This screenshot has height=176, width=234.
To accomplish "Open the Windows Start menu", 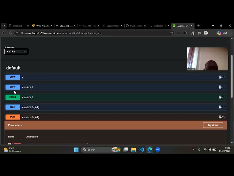I will [x=76, y=150].
